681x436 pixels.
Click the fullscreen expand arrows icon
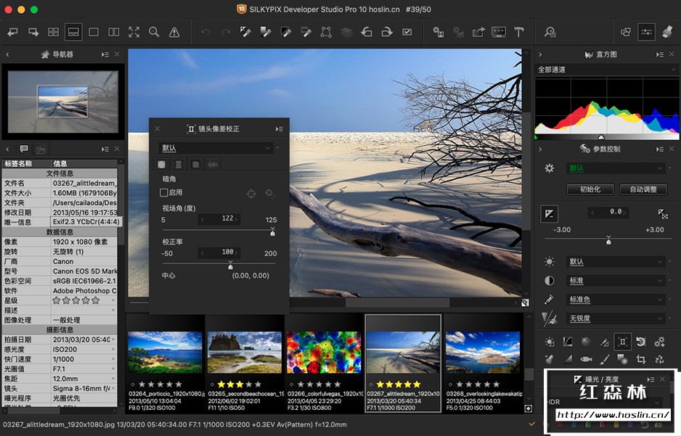tap(134, 32)
